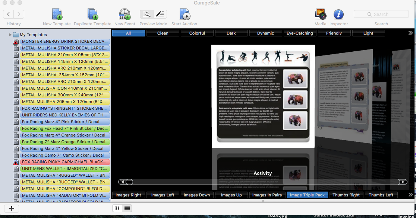
Task: Open the Inspector panel
Action: [x=338, y=15]
